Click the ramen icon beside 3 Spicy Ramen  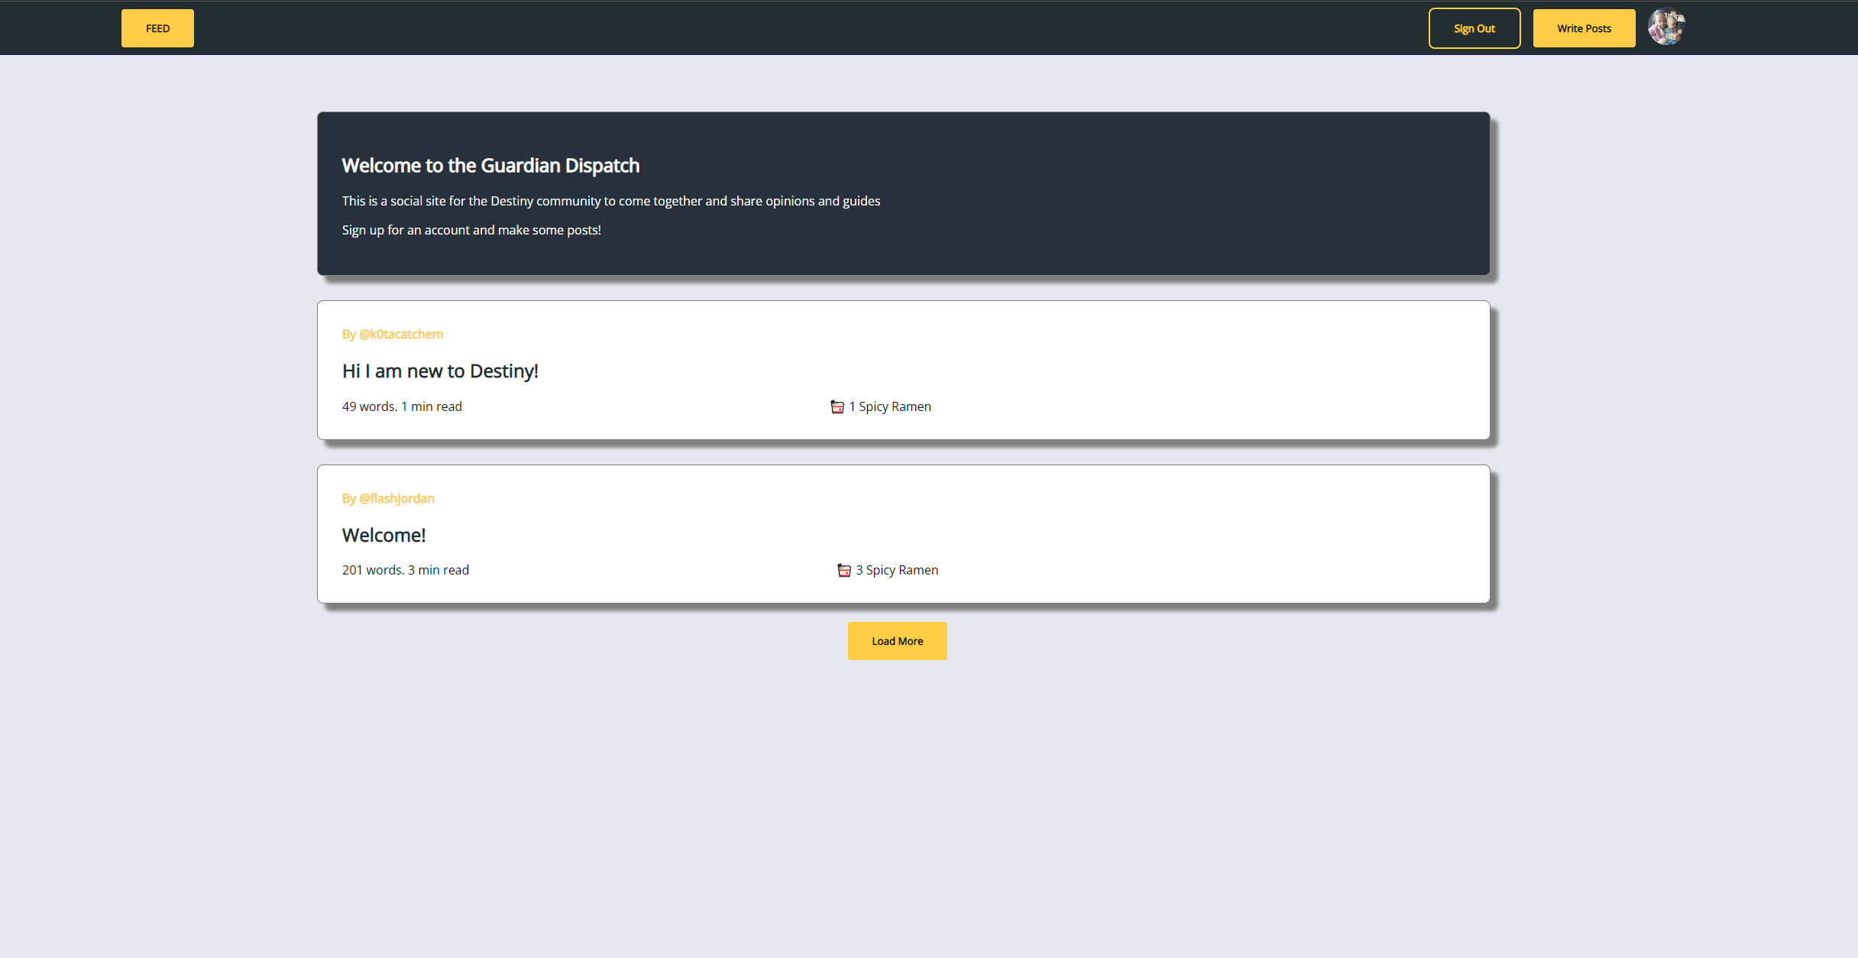pyautogui.click(x=844, y=570)
